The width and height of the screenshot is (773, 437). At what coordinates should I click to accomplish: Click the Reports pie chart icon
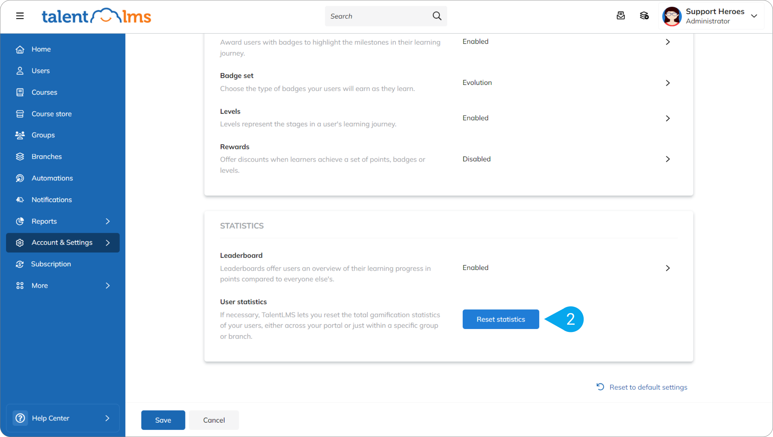(x=20, y=221)
